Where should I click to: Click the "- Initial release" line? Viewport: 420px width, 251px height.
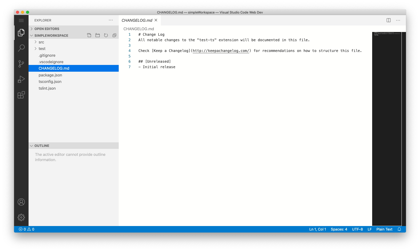click(x=157, y=67)
